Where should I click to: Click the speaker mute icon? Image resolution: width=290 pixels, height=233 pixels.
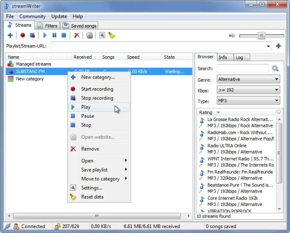pos(232,36)
